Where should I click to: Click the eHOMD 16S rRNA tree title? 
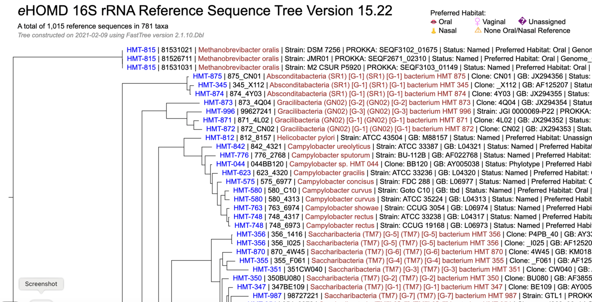205,11
